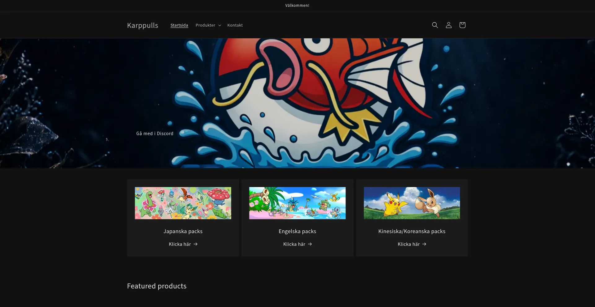Open the account login icon
The width and height of the screenshot is (595, 307).
click(448, 25)
